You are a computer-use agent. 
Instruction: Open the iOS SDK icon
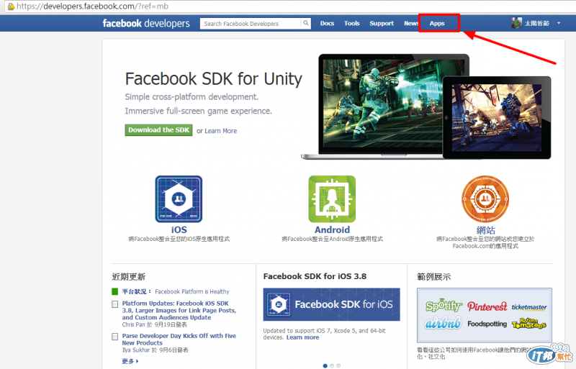[179, 199]
